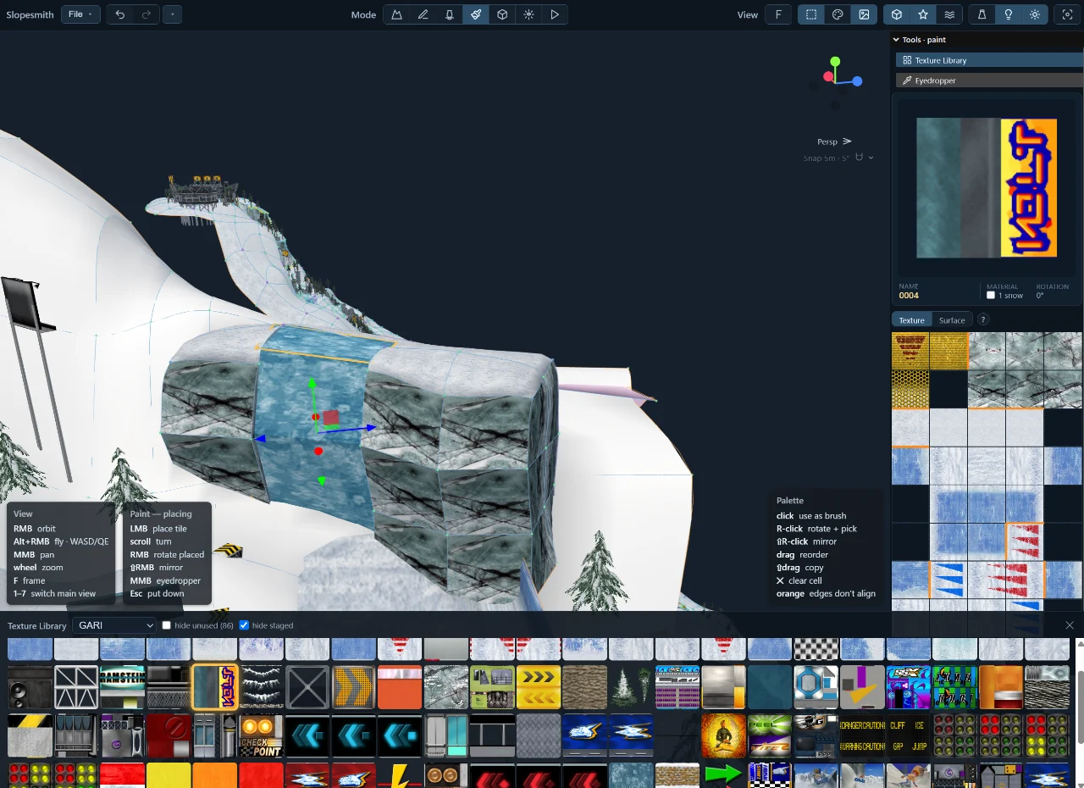Click the Redo arrow in the top toolbar
The width and height of the screenshot is (1084, 788).
146,14
